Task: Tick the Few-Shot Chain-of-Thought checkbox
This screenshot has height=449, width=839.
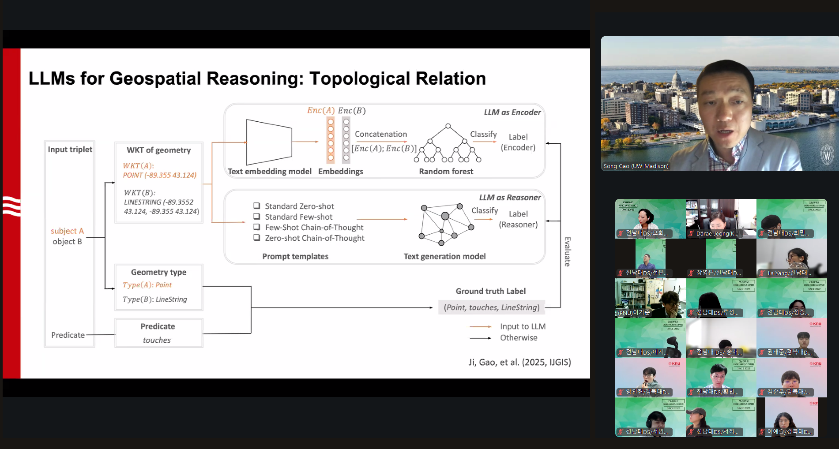Action: [x=257, y=227]
